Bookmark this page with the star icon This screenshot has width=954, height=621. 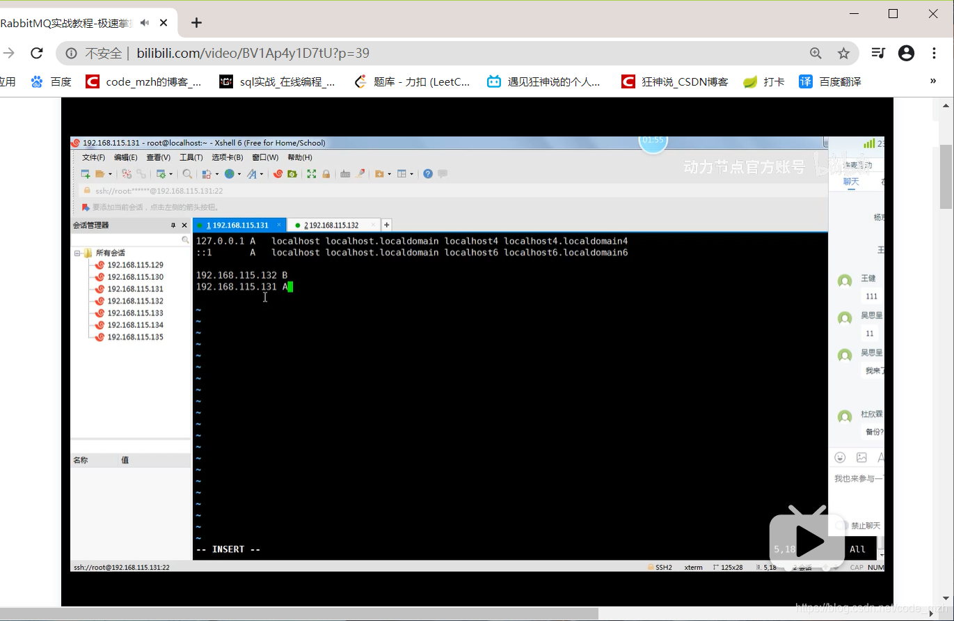[x=843, y=53]
